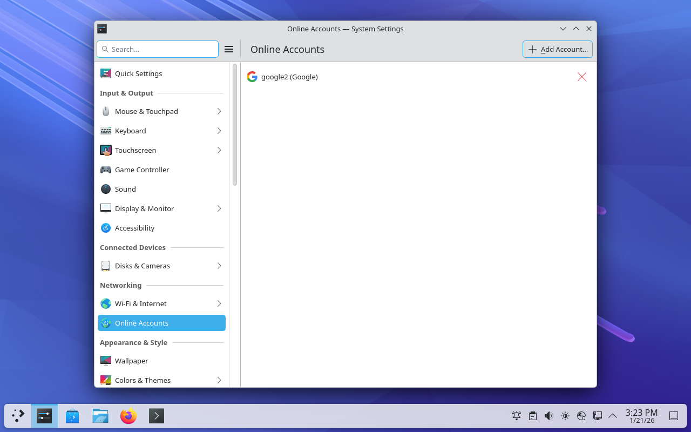The image size is (691, 432).
Task: Select Online Accounts sidebar item
Action: point(141,323)
